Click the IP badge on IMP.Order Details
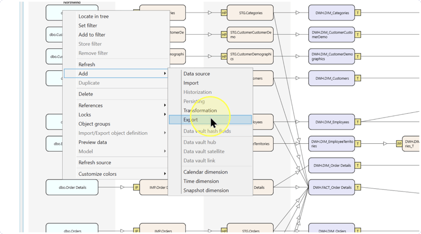 tap(136, 187)
